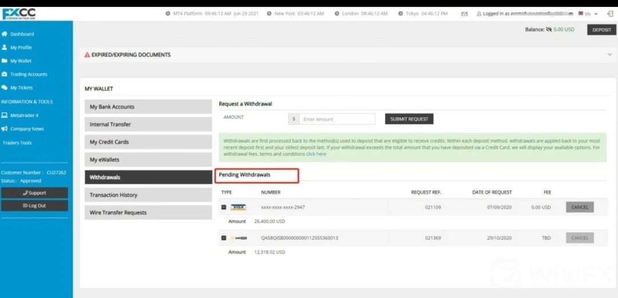618x298 pixels.
Task: Click the Support button
Action: click(x=34, y=193)
